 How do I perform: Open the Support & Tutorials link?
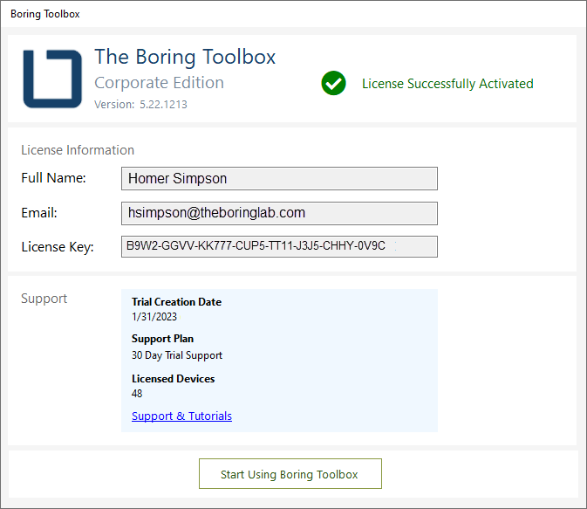181,416
